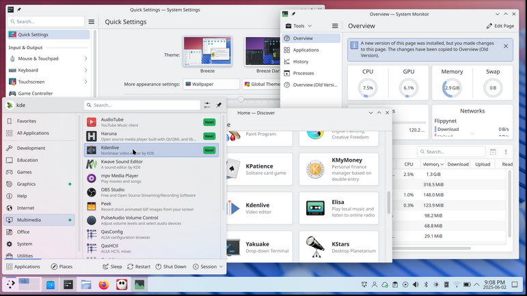Click the process table horizontal scrollbar
Image resolution: width=527 pixels, height=296 pixels.
tap(432, 248)
